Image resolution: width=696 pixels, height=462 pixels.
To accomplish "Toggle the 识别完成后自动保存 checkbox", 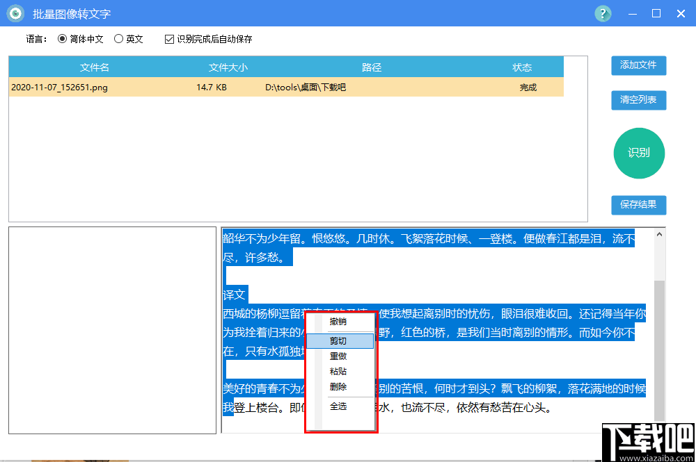I will pos(168,39).
